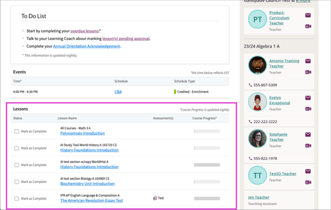The image size is (331, 210).
Task: Open the Biochemistry Unit Introduction lesson
Action: point(87,184)
